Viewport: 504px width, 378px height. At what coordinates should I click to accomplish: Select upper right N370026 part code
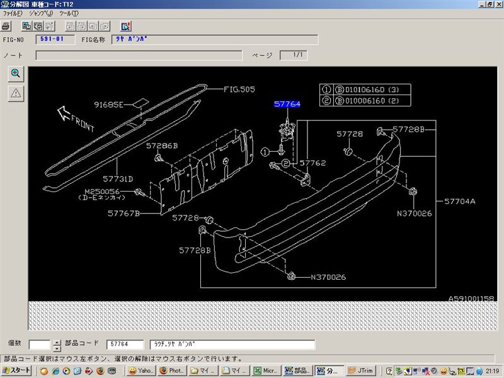(415, 214)
